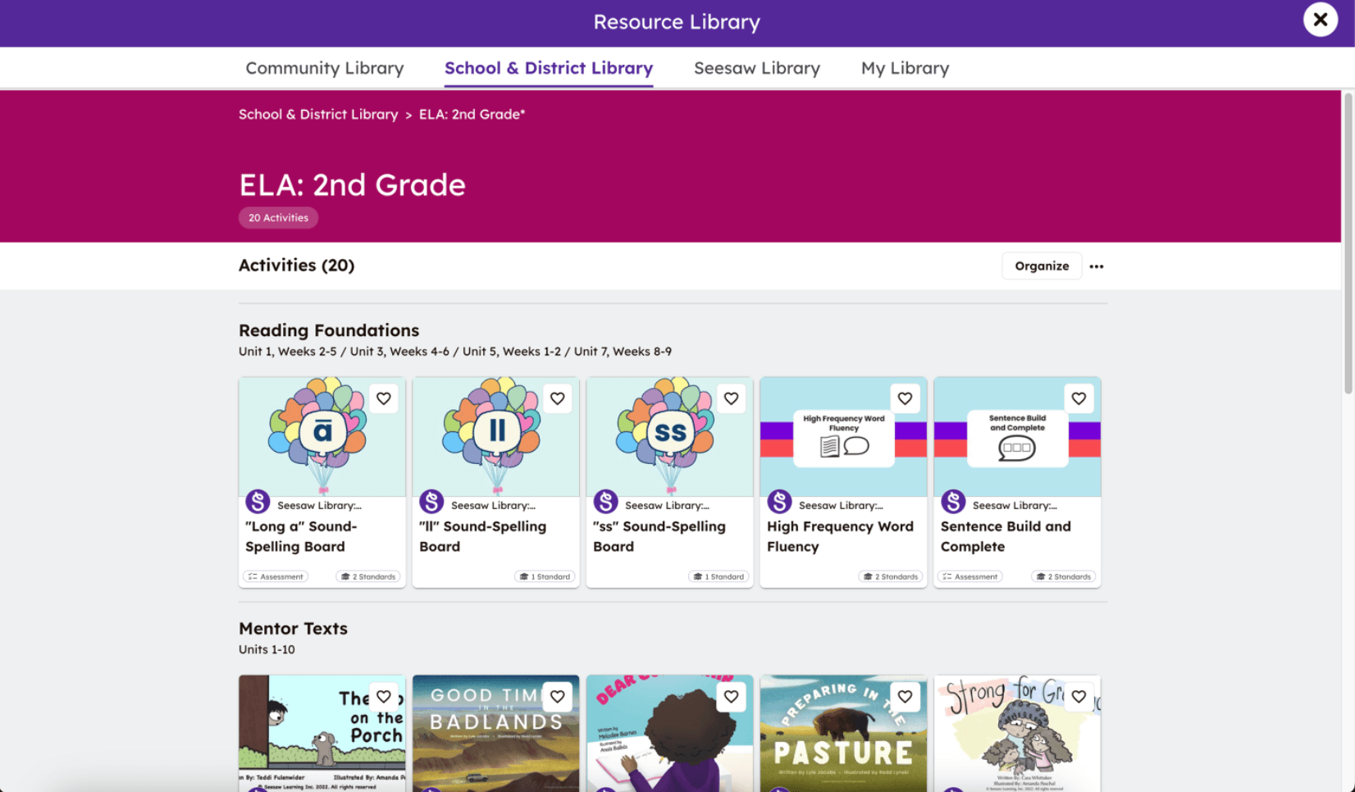Click the 1 Standard badge on "ll" Sound-Spelling Board
1355x792 pixels.
[545, 576]
